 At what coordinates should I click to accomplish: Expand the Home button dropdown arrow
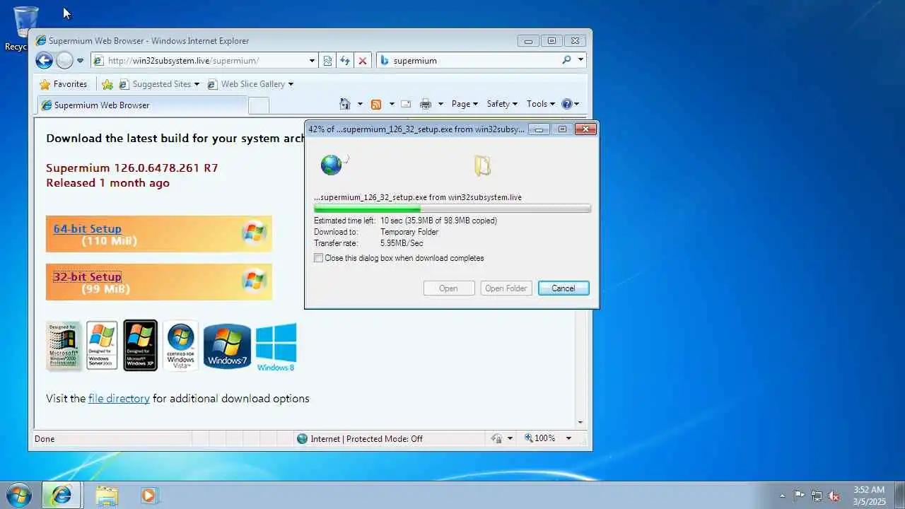[x=360, y=104]
